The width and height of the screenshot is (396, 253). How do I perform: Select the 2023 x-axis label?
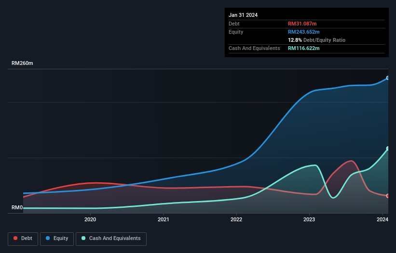coord(309,219)
